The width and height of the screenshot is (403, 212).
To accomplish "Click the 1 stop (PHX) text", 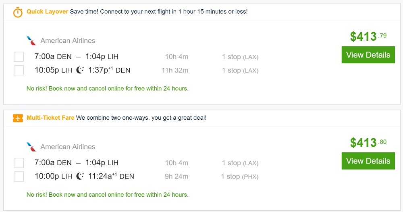I will [239, 177].
